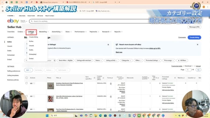Click the Upload link

pyautogui.click(x=198, y=66)
